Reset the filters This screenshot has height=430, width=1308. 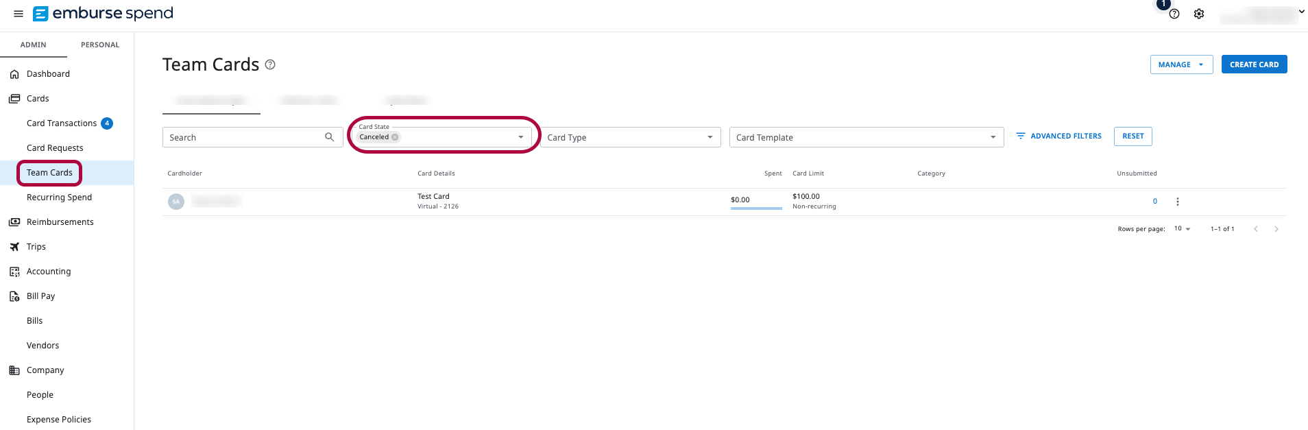(1133, 136)
